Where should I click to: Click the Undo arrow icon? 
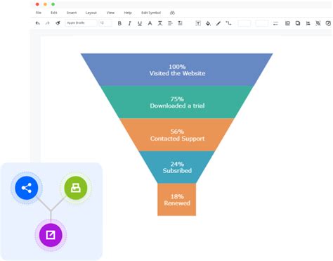click(37, 23)
